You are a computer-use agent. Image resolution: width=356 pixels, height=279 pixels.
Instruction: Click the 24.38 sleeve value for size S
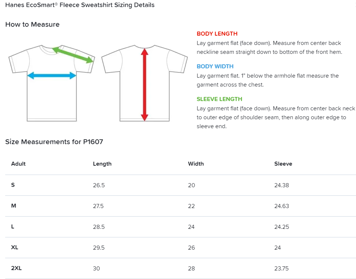pyautogui.click(x=281, y=185)
